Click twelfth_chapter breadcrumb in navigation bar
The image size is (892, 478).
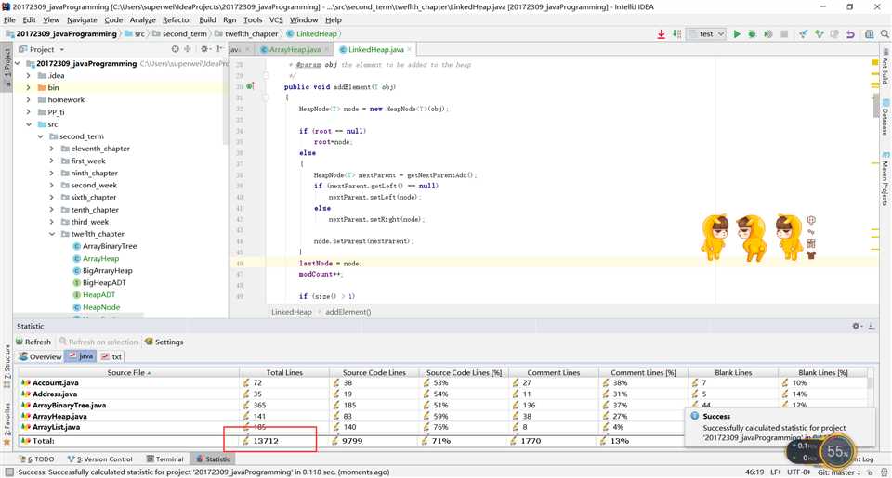tap(247, 34)
